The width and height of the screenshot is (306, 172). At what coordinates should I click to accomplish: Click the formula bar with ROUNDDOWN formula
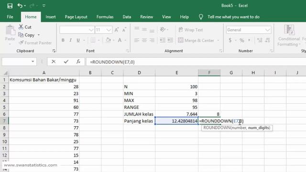[196, 62]
